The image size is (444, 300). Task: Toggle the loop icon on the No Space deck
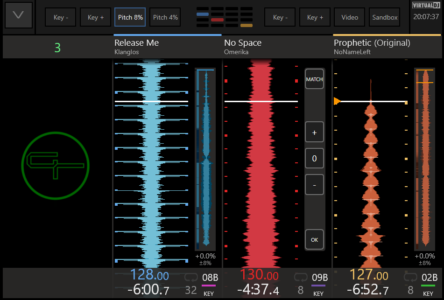click(301, 278)
